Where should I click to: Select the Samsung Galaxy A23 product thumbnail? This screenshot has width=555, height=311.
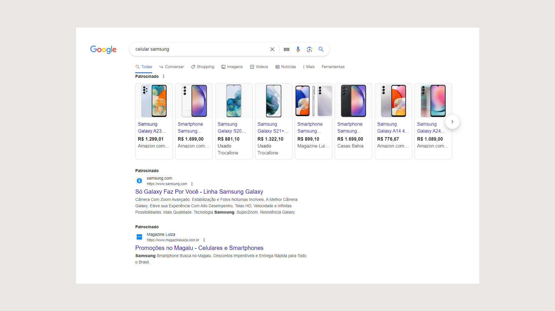[x=154, y=101]
